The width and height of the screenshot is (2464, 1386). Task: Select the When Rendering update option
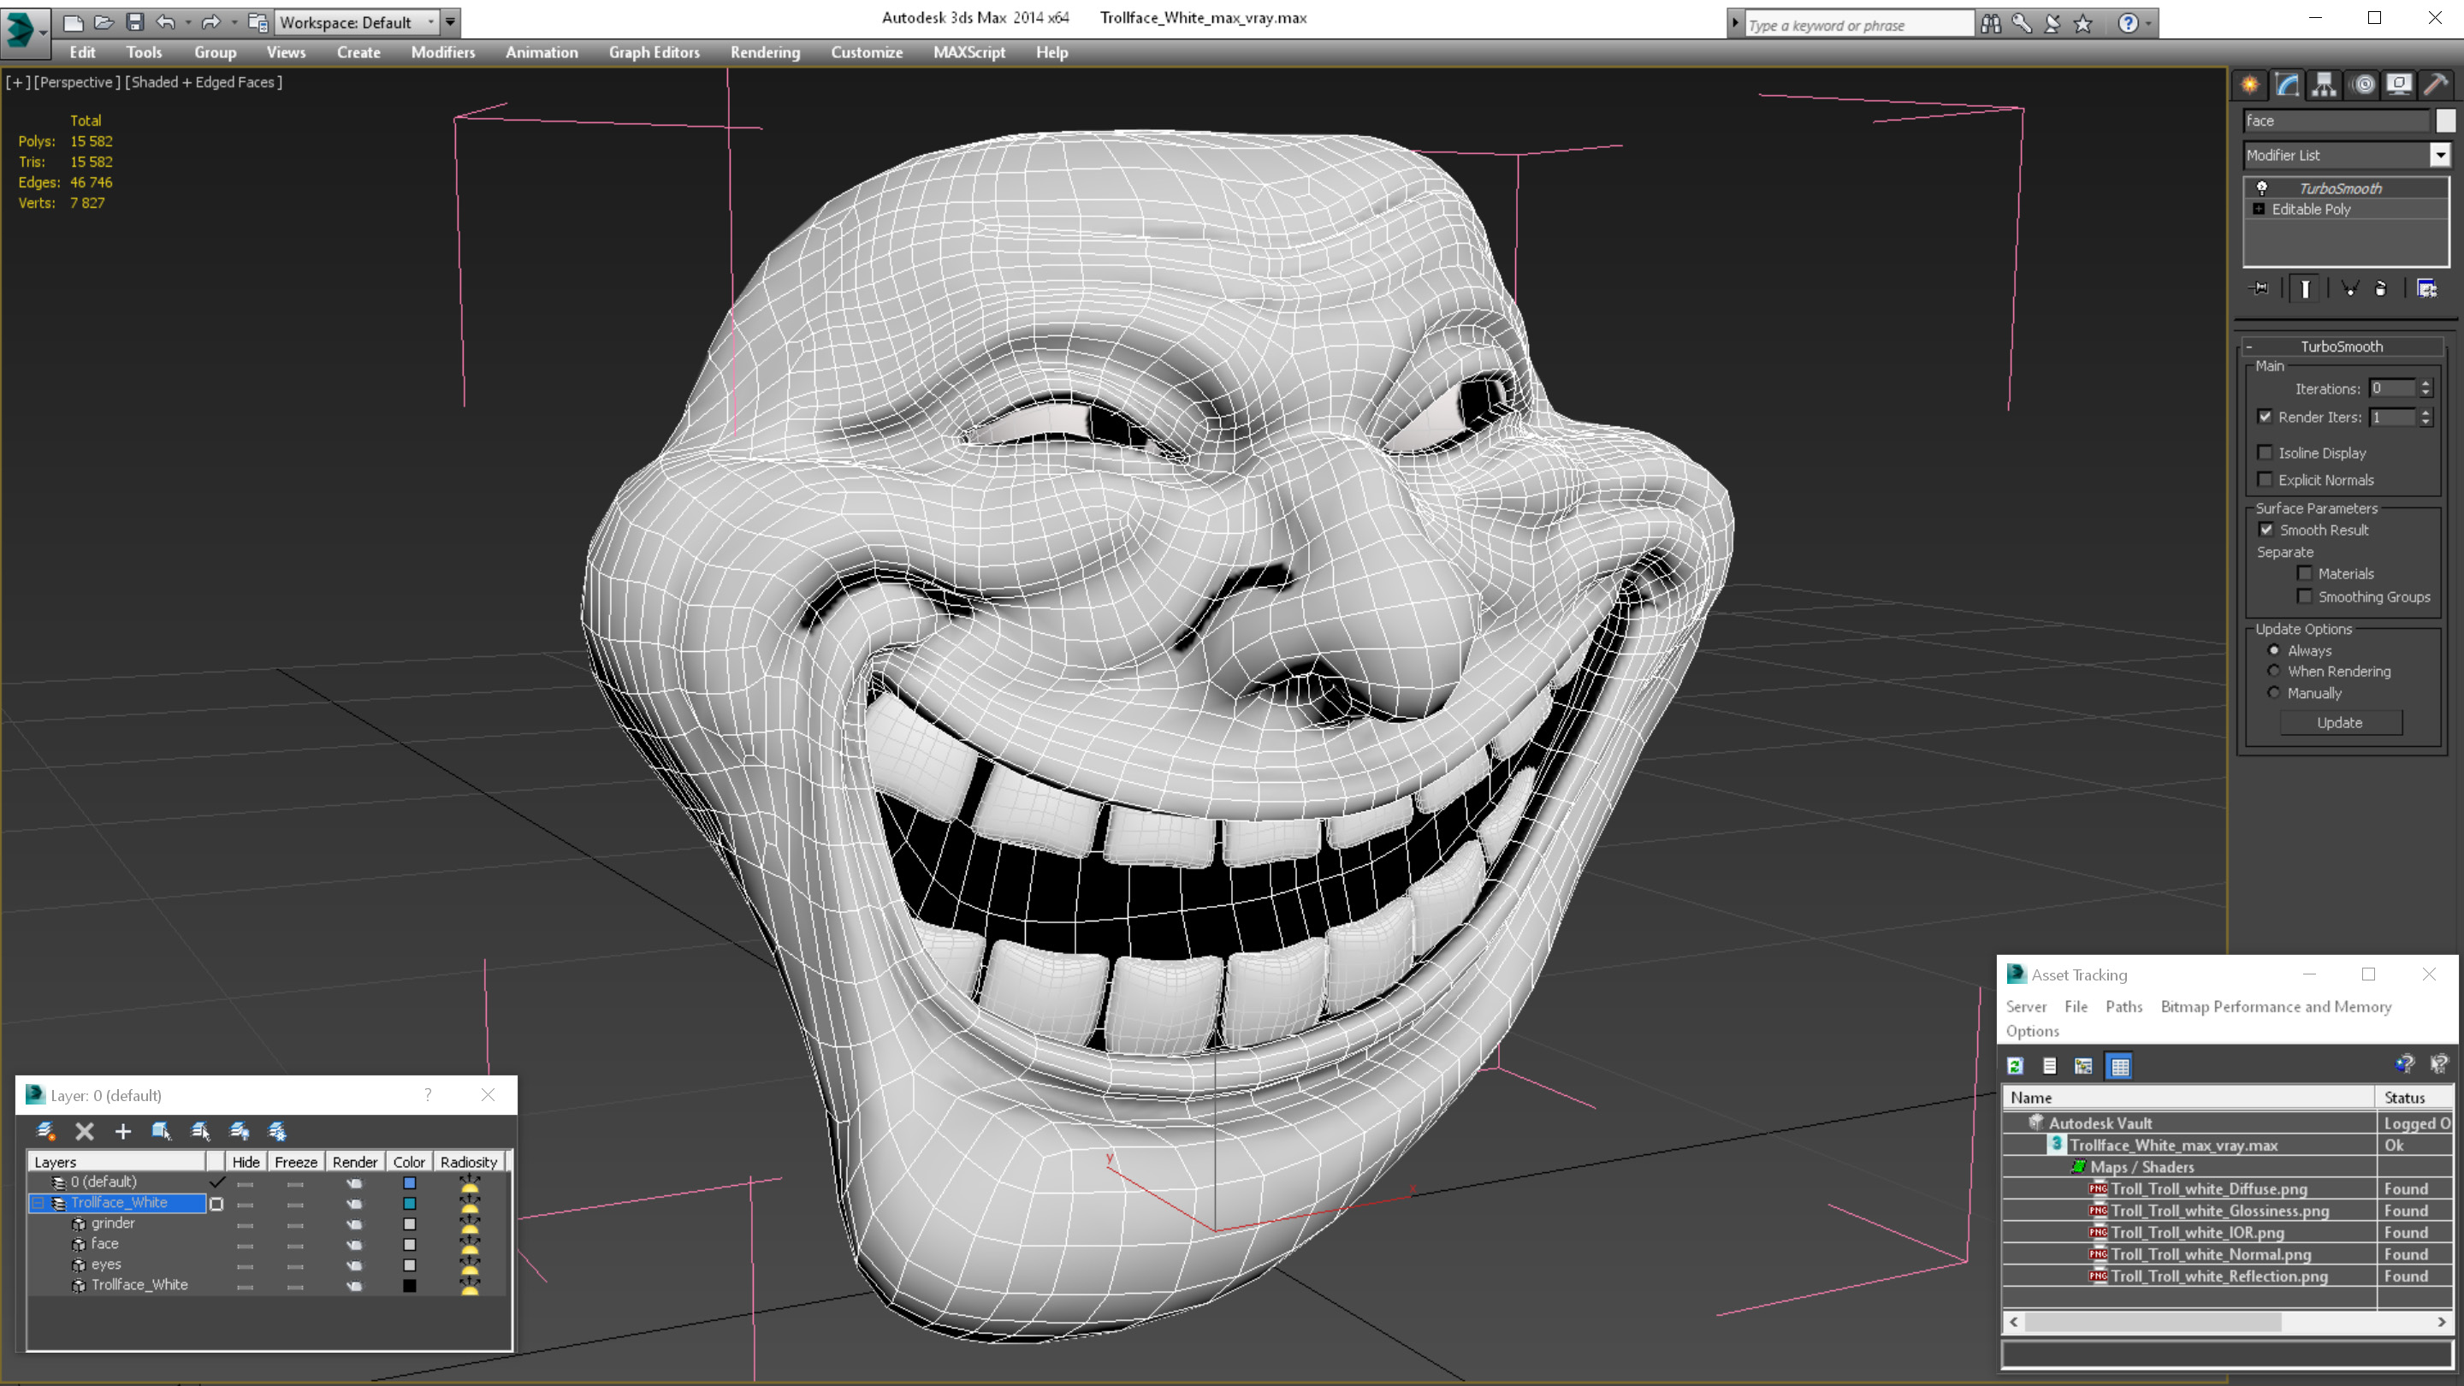pyautogui.click(x=2275, y=671)
